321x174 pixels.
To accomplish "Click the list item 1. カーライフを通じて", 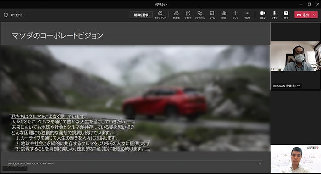I will [x=67, y=138].
